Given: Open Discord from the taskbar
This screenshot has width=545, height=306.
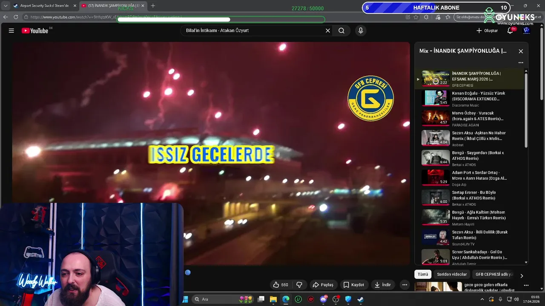Looking at the screenshot, I should [323, 299].
